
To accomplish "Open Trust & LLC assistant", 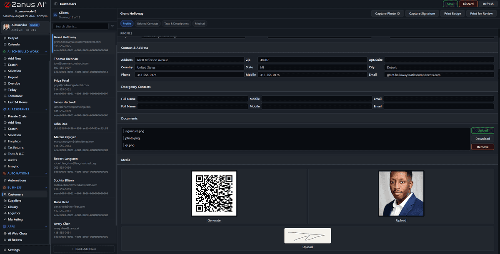I will (16, 154).
